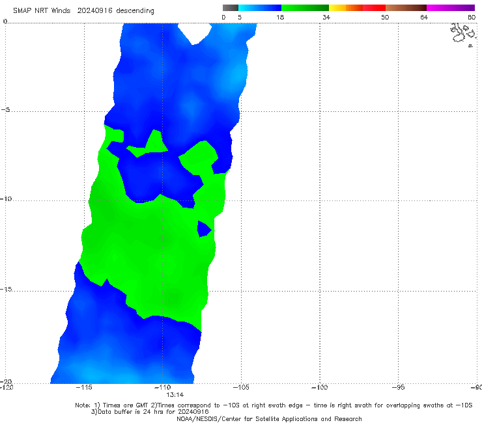Click the note line starting 'Note: 1) Times are GMT'
482x423 pixels.
pos(274,405)
